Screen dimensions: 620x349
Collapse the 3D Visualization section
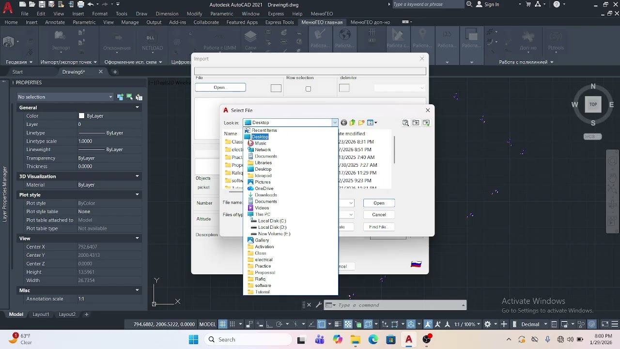pos(137,176)
